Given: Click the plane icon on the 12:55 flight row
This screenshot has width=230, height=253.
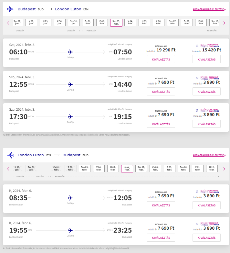Looking at the screenshot, I should tap(70, 84).
